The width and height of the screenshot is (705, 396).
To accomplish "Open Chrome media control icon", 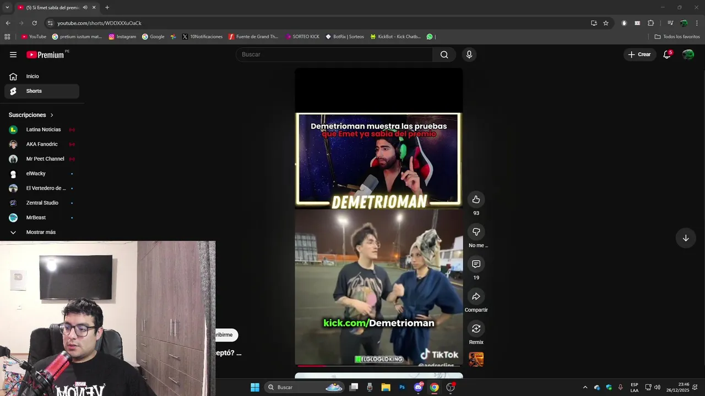I will click(670, 23).
